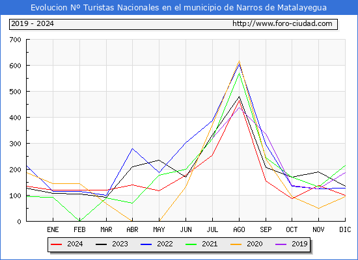Screen dimensions: 358x260
Task: Click the MAR month axis label
Action: [106, 229]
